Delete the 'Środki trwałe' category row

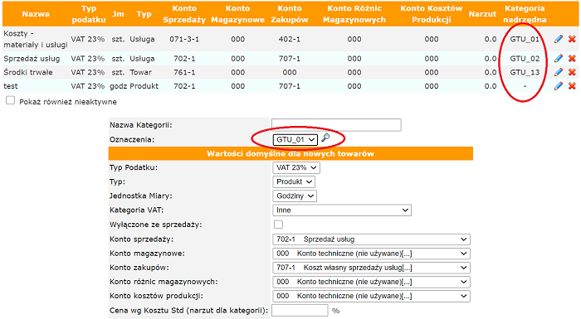coord(572,72)
